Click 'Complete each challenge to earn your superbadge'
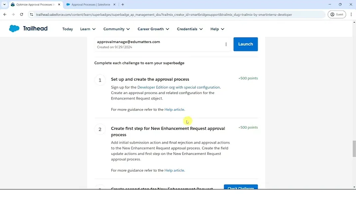 [x=139, y=63]
